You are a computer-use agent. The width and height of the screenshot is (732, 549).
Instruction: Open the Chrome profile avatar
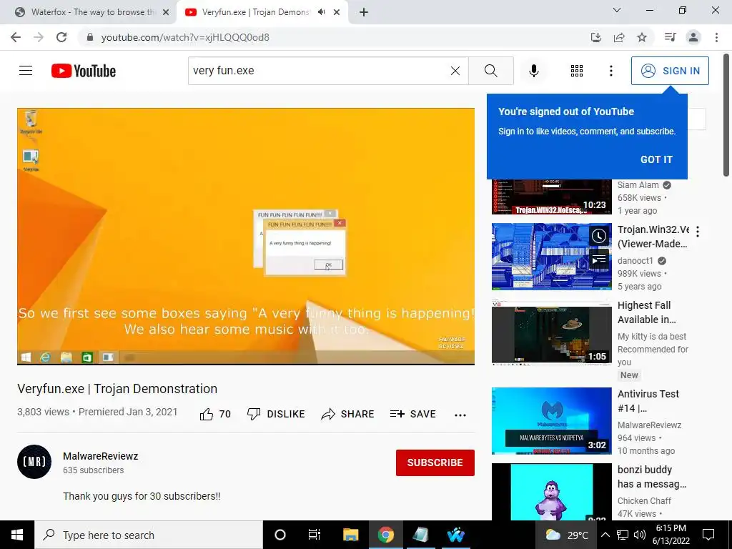(x=693, y=37)
